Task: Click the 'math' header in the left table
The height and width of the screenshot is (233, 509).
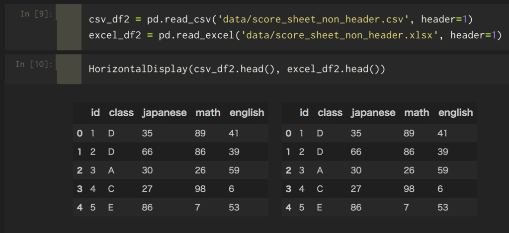Action: click(208, 113)
